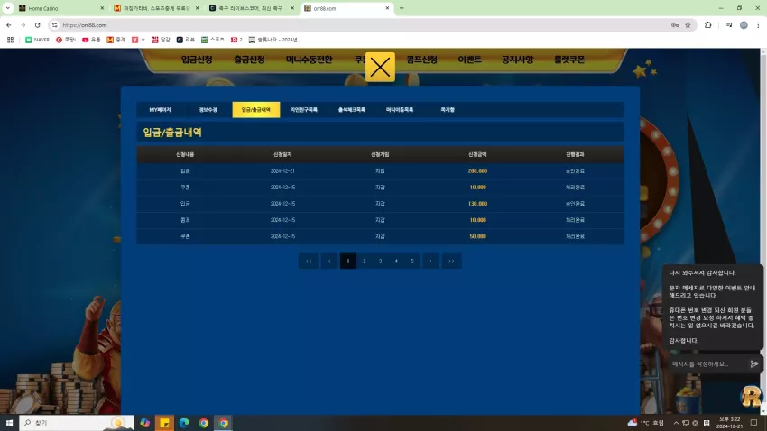
Task: Open the tab search dropdown arrow
Action: point(8,8)
